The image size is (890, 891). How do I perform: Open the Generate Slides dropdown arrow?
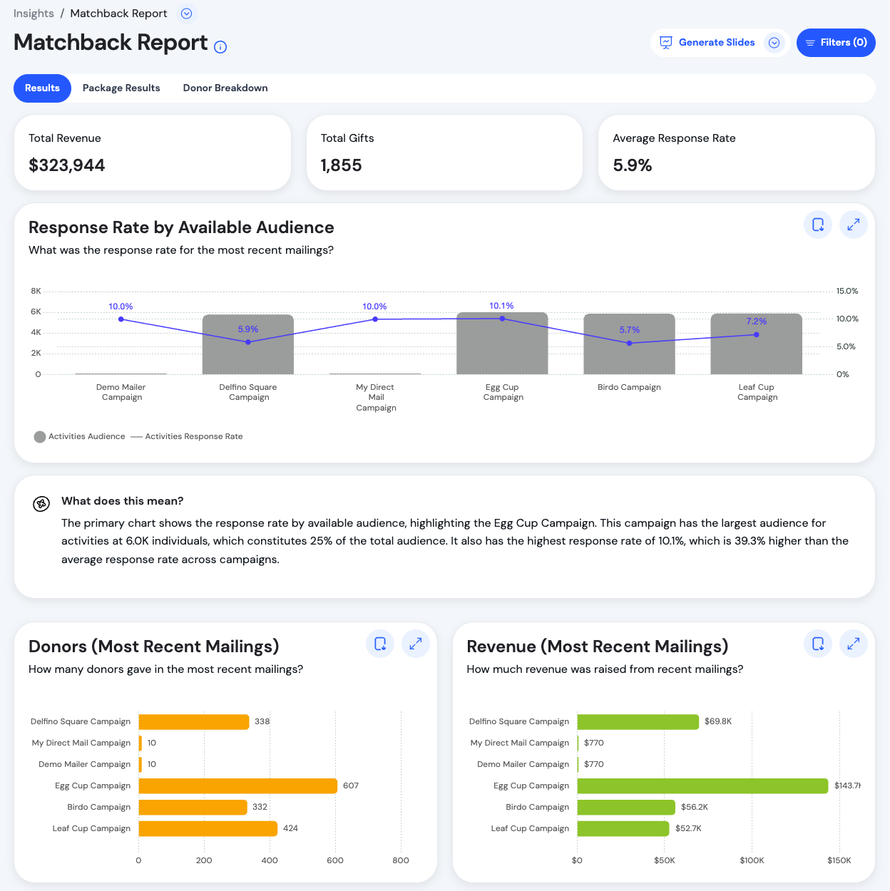[x=774, y=43]
